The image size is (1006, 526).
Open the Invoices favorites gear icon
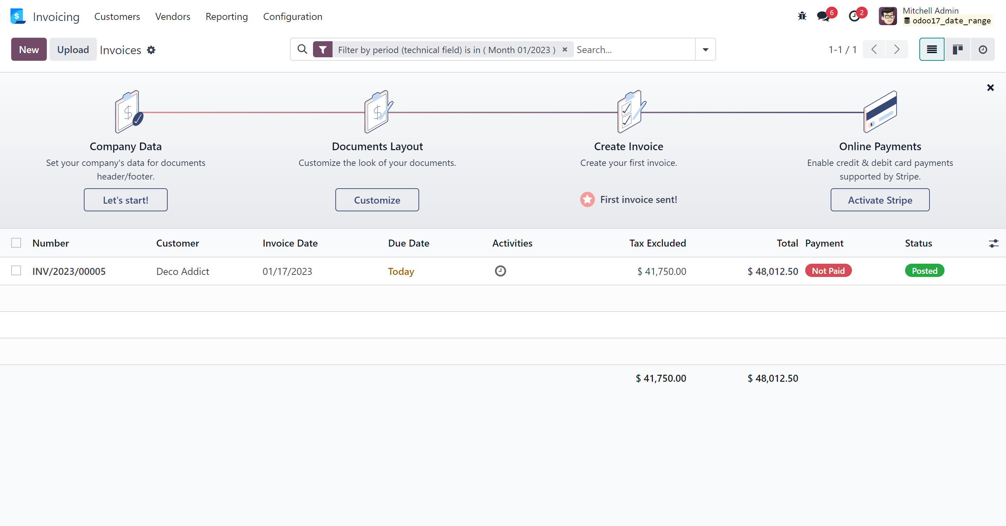pyautogui.click(x=151, y=50)
